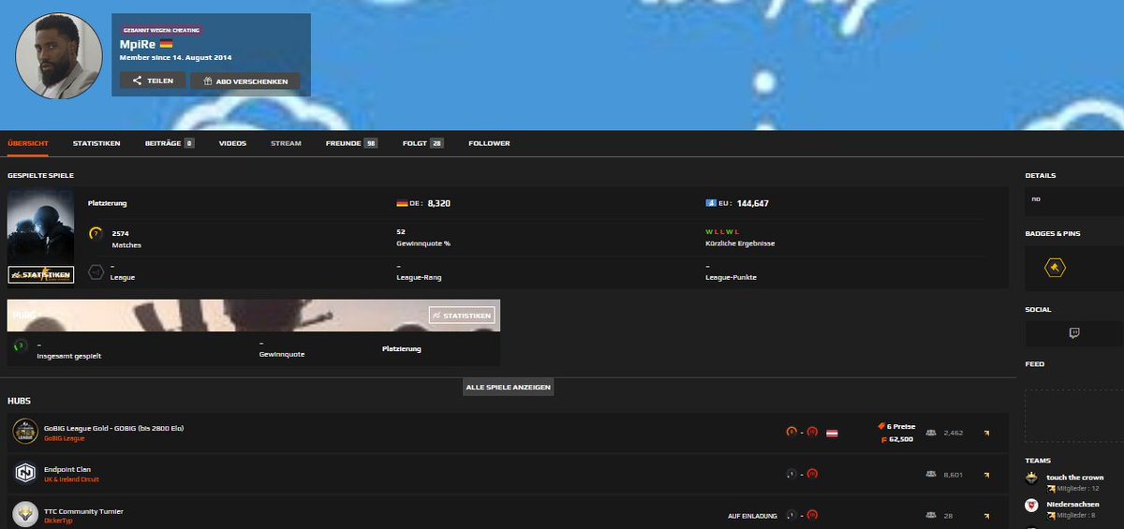Click the UK & Ireland Circuit organizer link
1124x529 pixels.
(x=71, y=479)
